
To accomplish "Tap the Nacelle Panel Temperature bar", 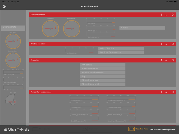I will pyautogui.click(x=121, y=118).
